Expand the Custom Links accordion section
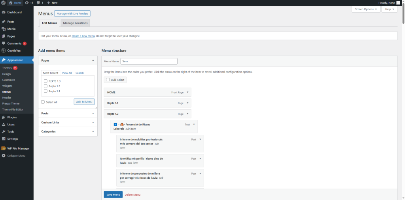 68,122
